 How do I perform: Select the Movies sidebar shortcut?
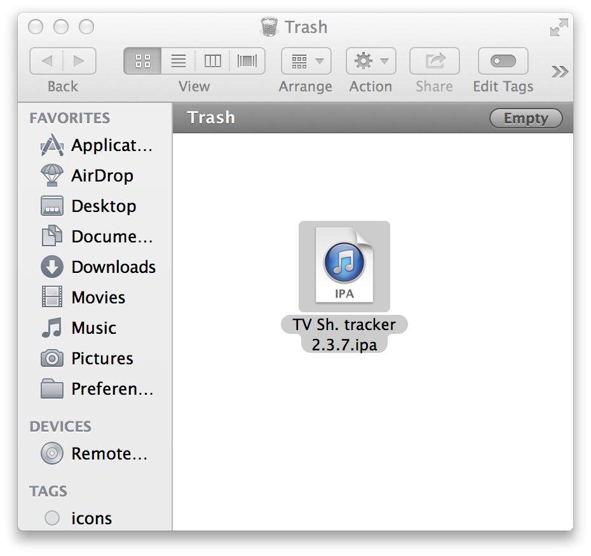point(97,298)
